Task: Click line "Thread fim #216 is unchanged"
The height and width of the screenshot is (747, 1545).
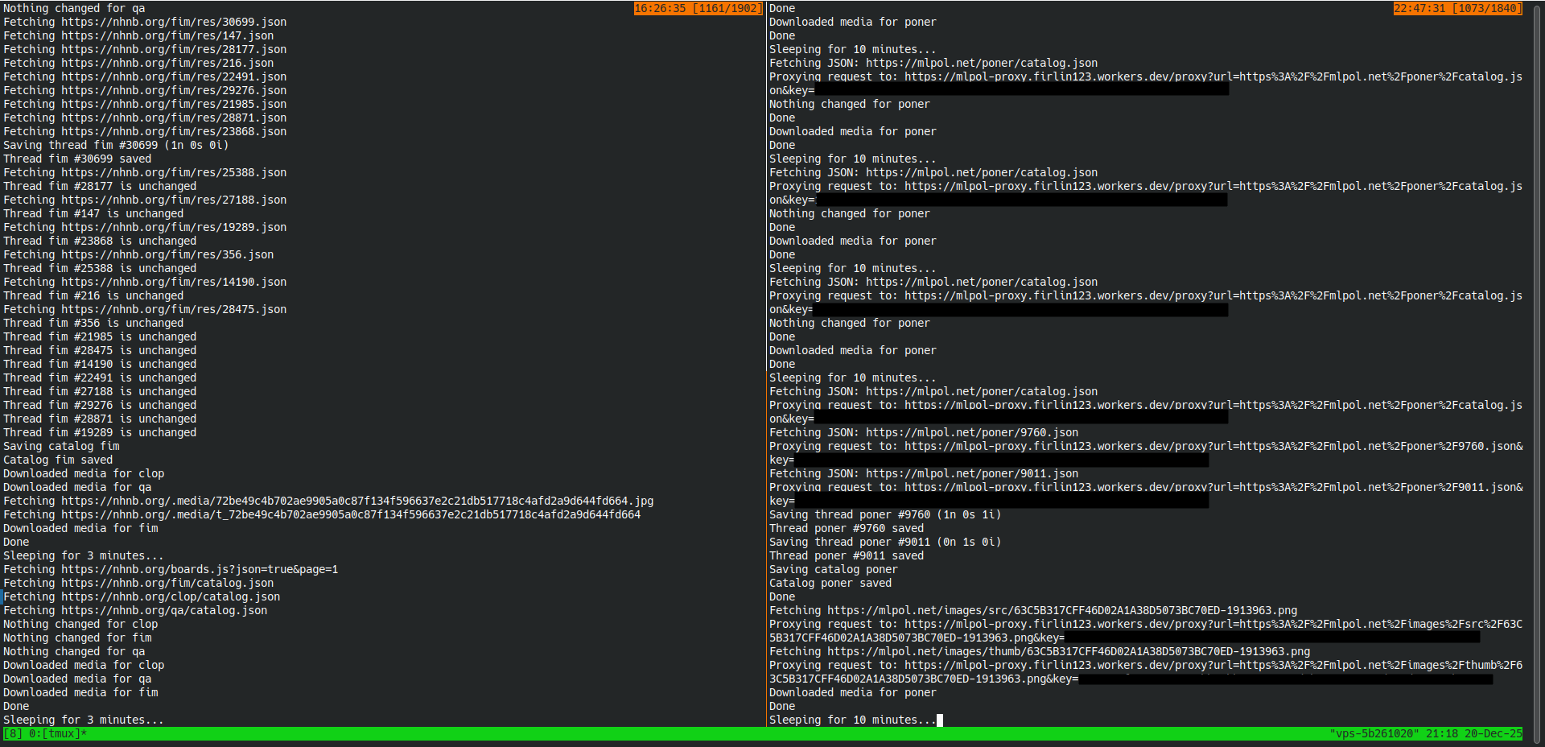Action: click(93, 295)
